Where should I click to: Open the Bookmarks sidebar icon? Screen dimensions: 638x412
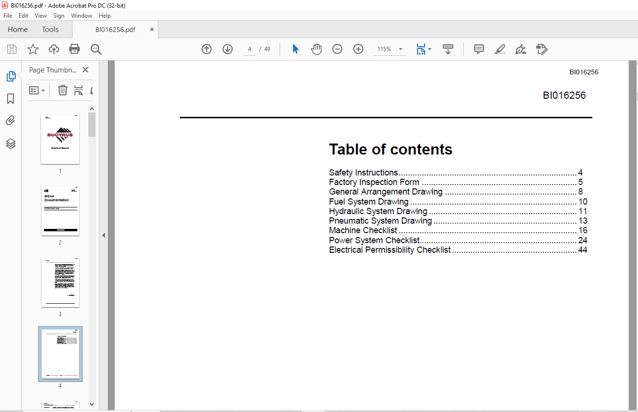(10, 99)
